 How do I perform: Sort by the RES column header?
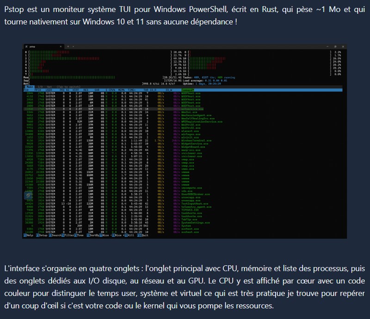click(x=86, y=90)
